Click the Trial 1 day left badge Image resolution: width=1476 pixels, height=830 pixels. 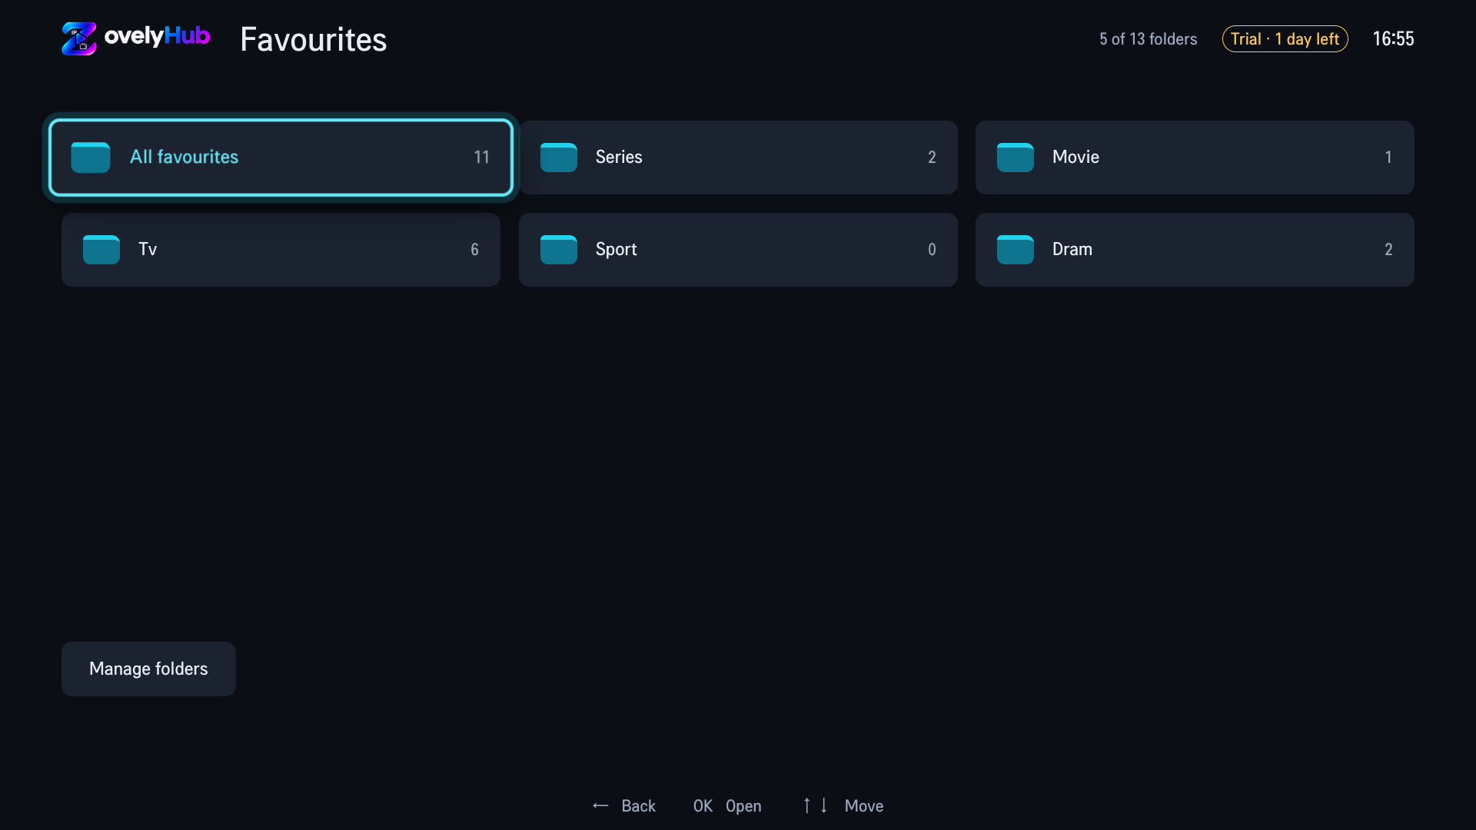[1285, 39]
